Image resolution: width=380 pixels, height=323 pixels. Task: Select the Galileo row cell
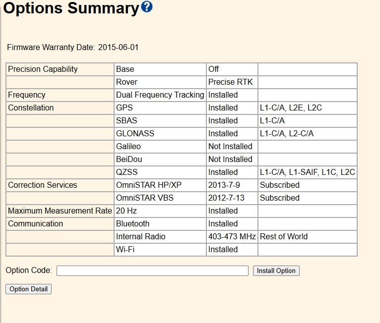(128, 146)
